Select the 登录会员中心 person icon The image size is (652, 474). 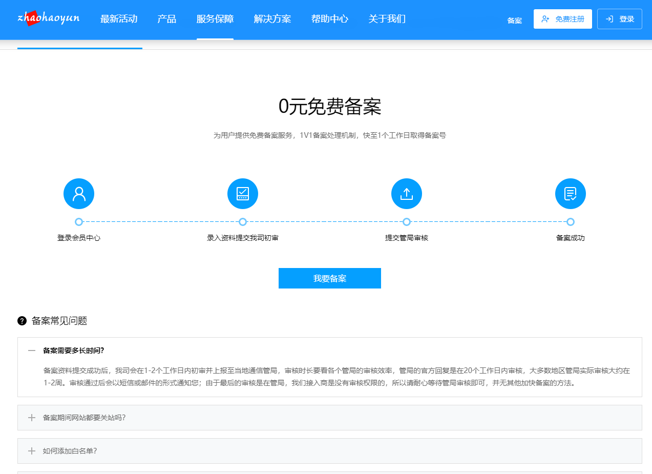point(78,193)
